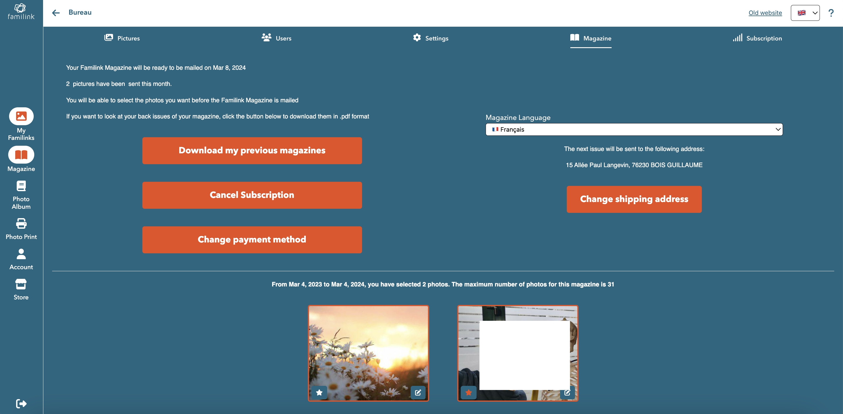Click the back arrow next to Bureau
The height and width of the screenshot is (414, 843).
pyautogui.click(x=56, y=13)
